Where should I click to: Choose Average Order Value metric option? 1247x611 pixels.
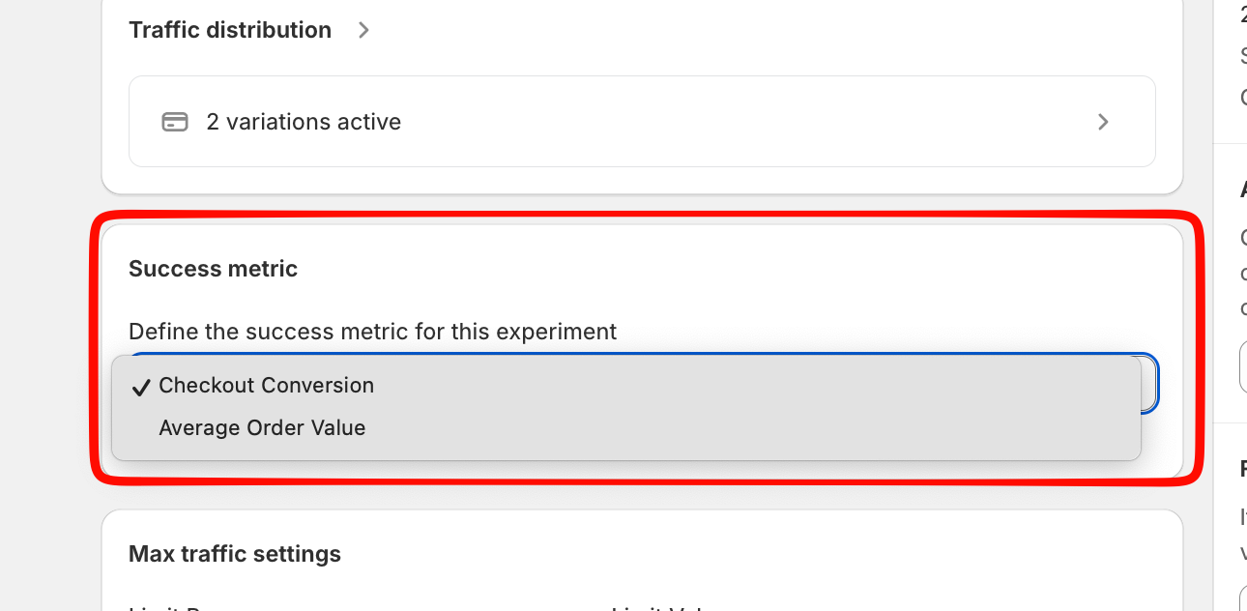262,427
